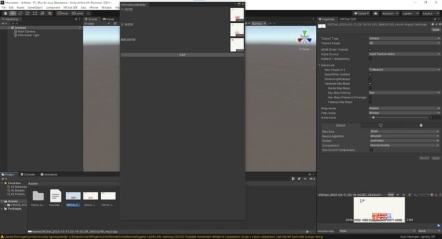Enable the Alpha Is Transparency checkbox
The width and height of the screenshot is (442, 239).
pyautogui.click(x=370, y=59)
